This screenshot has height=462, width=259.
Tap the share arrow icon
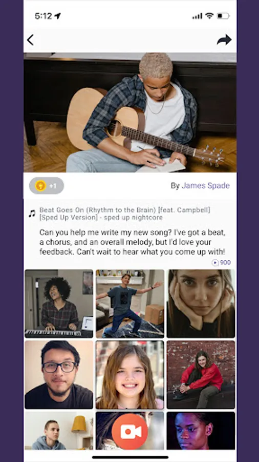(x=224, y=40)
